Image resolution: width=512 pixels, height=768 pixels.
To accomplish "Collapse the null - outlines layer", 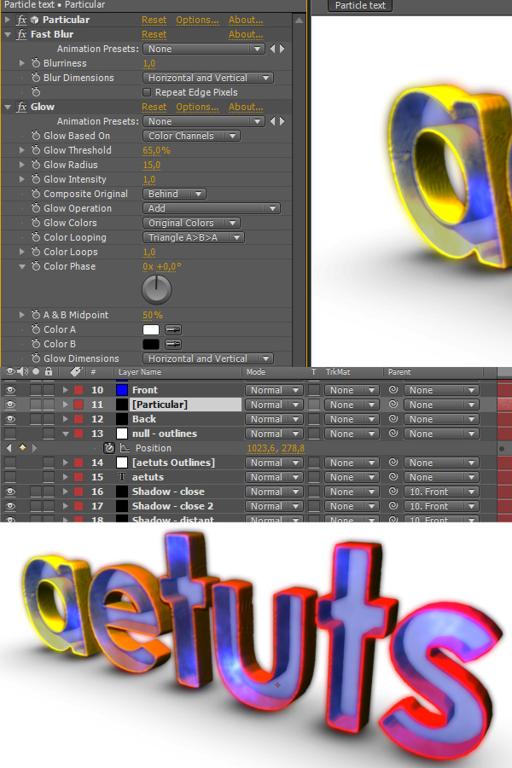I will click(66, 434).
